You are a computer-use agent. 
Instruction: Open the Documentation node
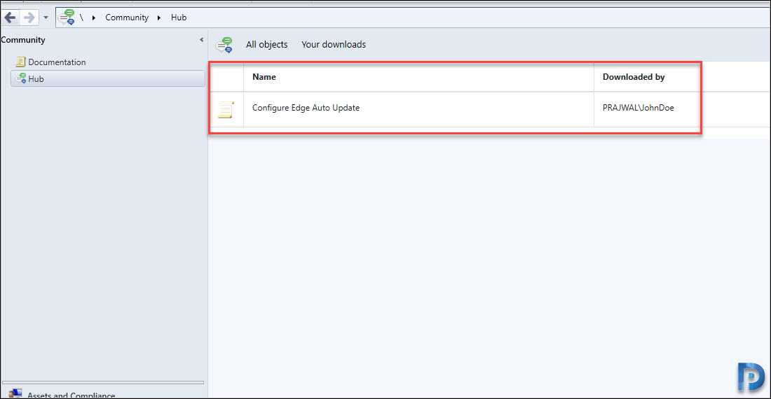coord(57,62)
